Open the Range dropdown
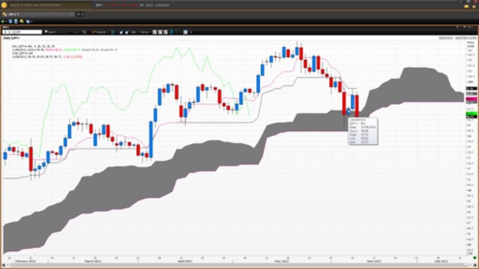479x269 pixels. coord(145,32)
